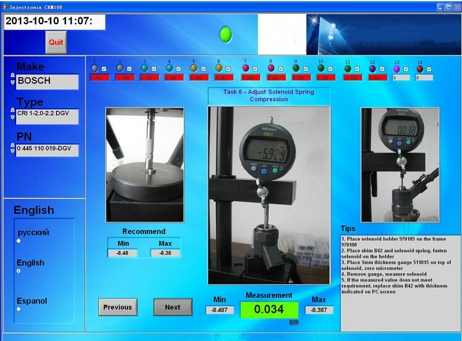Click the PN field up arrow

pyautogui.click(x=13, y=145)
